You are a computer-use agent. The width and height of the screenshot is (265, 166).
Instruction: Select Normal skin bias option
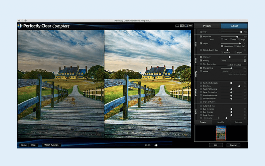tap(222, 52)
